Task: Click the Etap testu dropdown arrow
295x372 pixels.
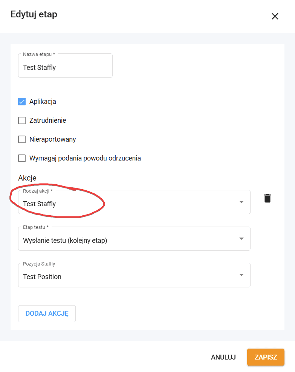Action: pyautogui.click(x=242, y=239)
